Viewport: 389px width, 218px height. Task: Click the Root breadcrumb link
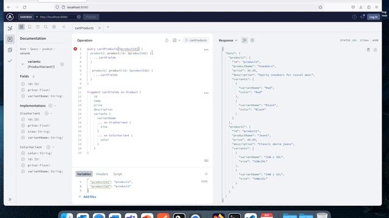coord(23,49)
